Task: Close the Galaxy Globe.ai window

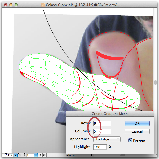Action: pyautogui.click(x=6, y=5)
